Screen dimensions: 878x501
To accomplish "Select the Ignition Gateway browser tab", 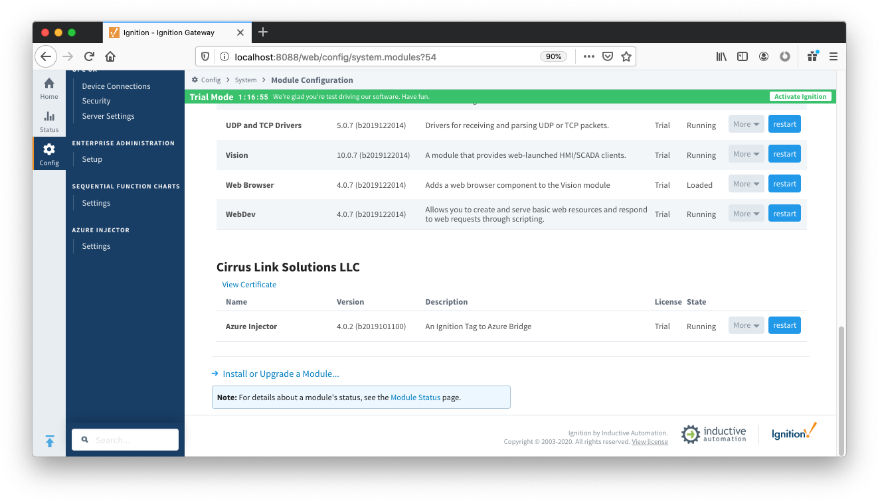I will [176, 33].
